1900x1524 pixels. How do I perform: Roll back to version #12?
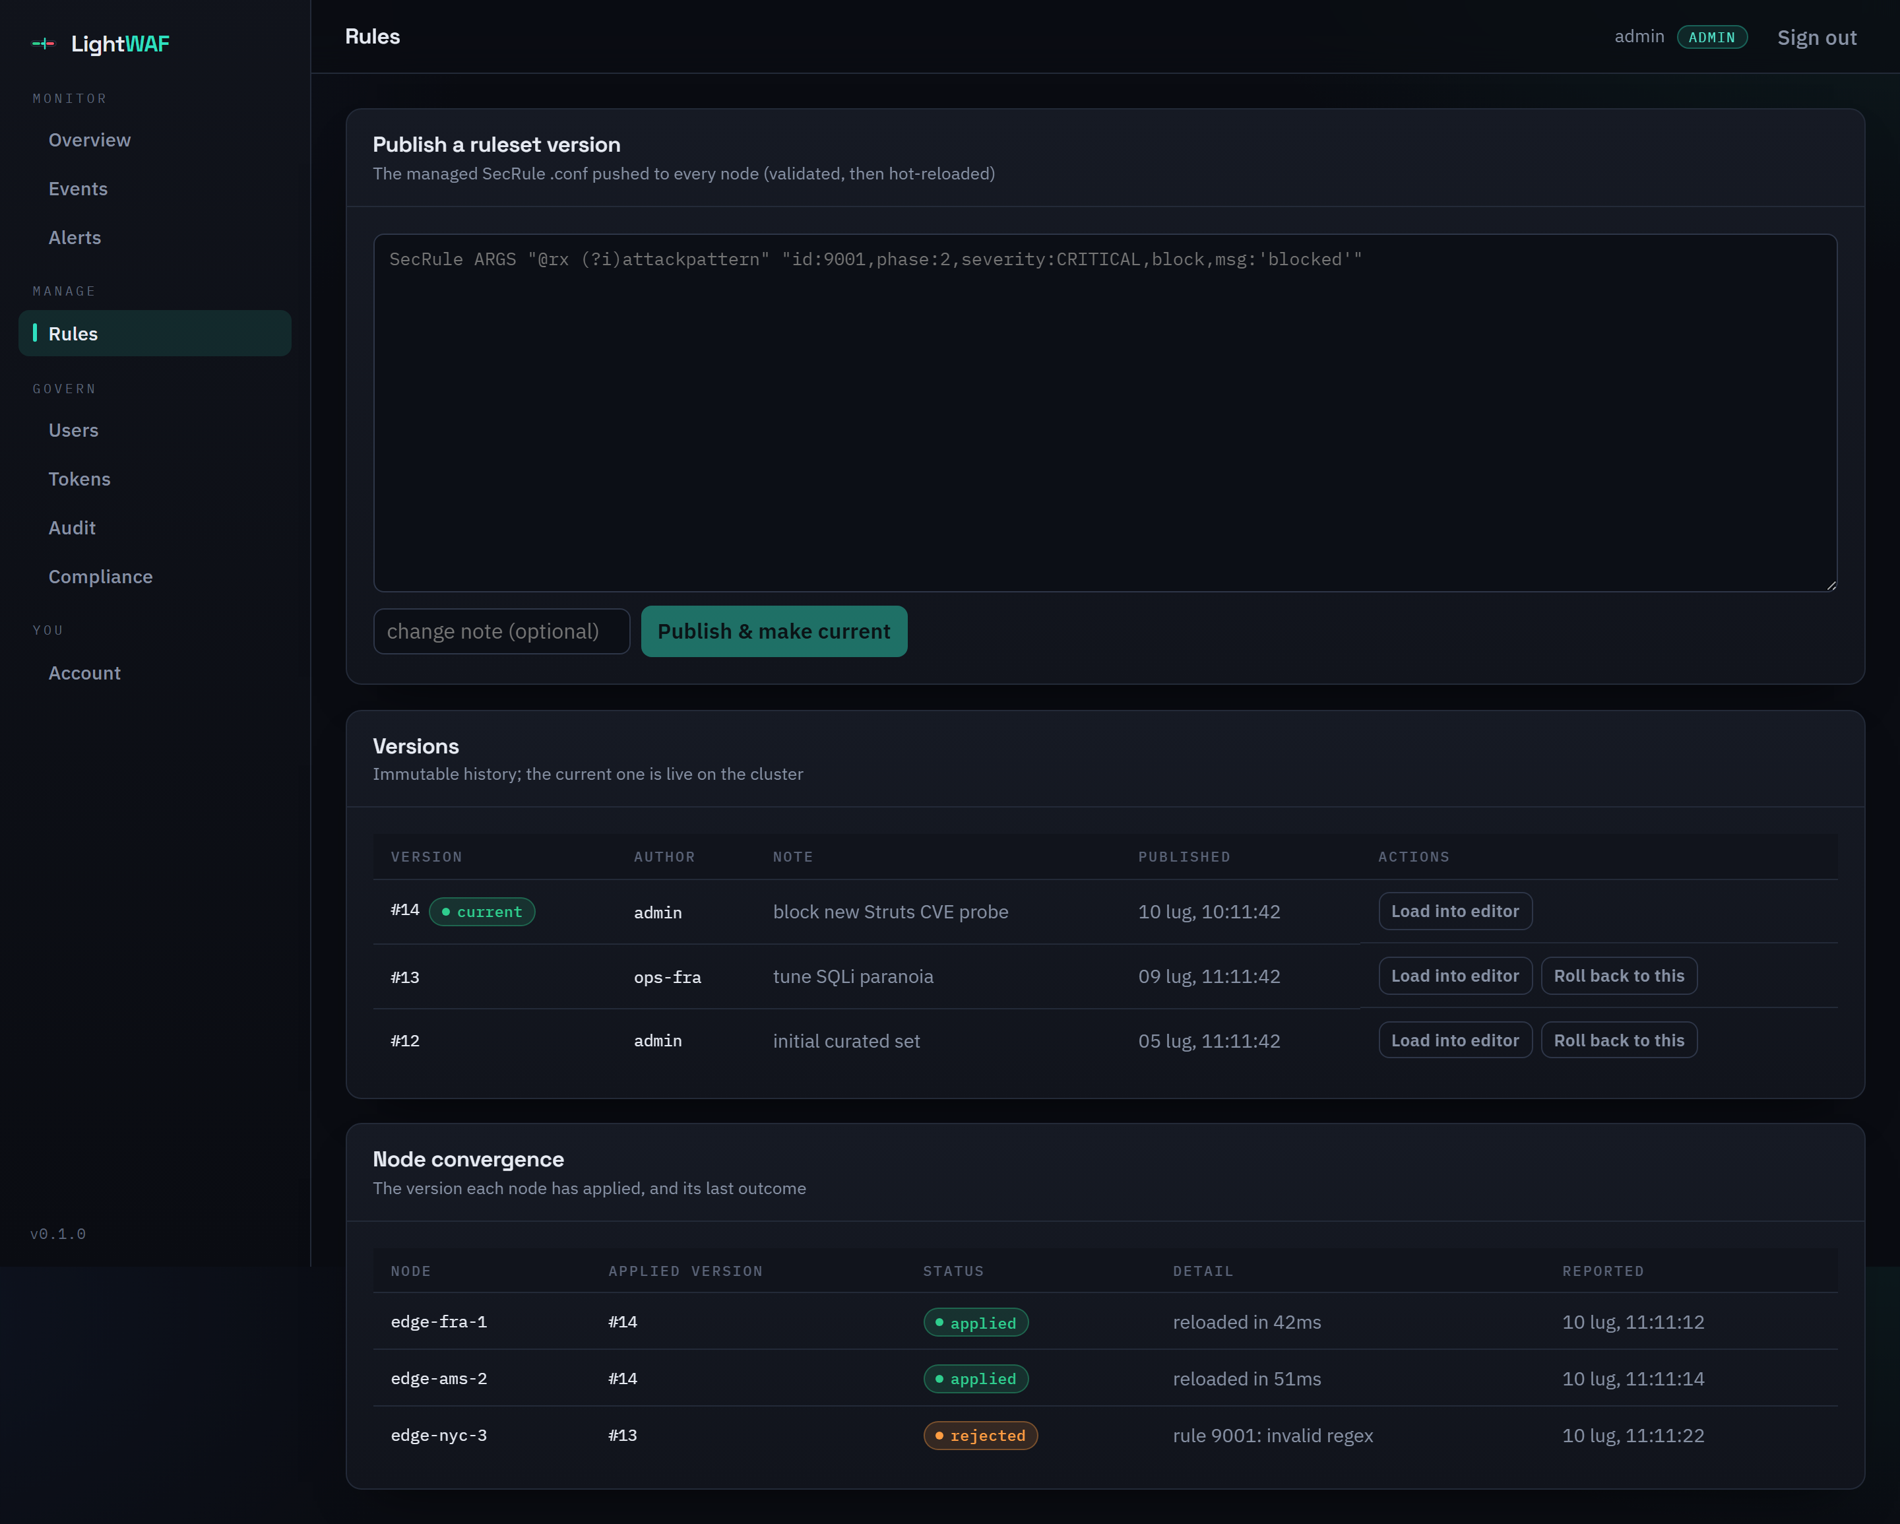(x=1619, y=1040)
